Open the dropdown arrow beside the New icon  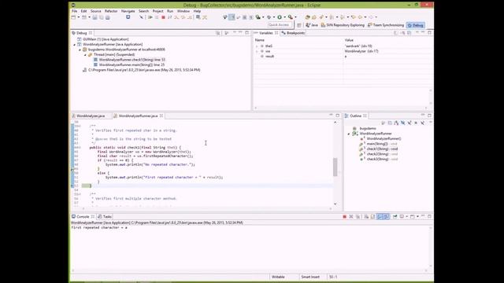(79, 17)
